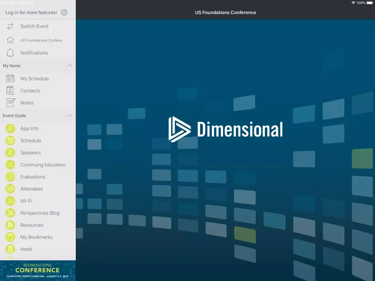Click the Wi-Fi signal icon
The image size is (375, 281).
pyautogui.click(x=10, y=201)
